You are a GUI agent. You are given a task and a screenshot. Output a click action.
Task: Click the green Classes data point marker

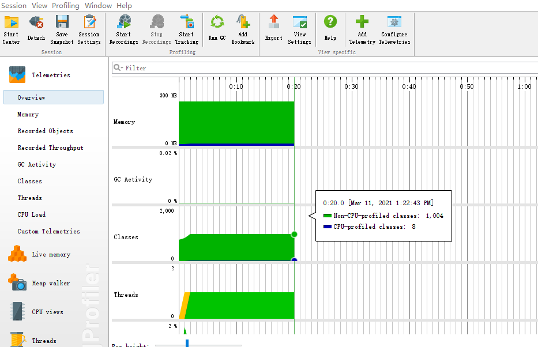(x=294, y=234)
